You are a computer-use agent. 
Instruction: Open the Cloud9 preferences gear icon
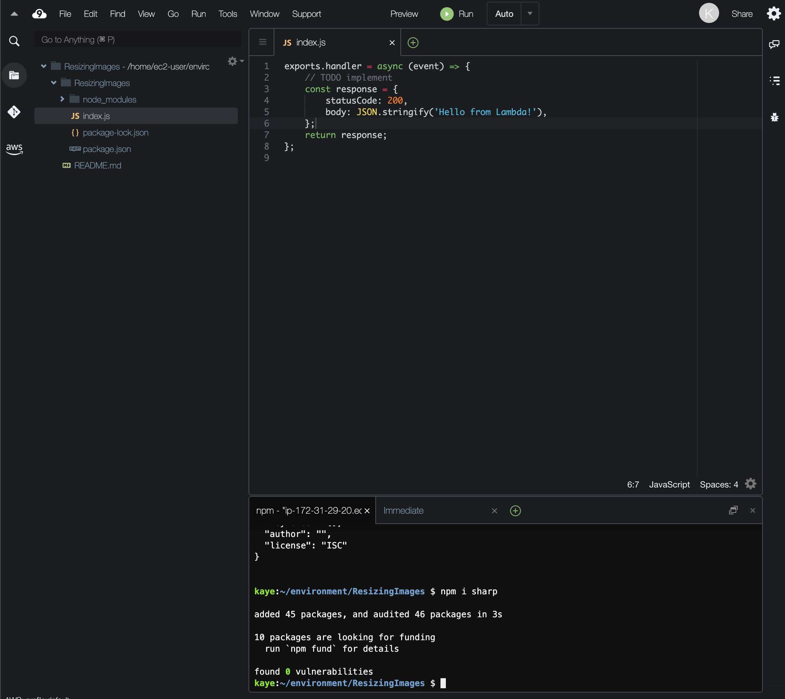click(x=774, y=14)
